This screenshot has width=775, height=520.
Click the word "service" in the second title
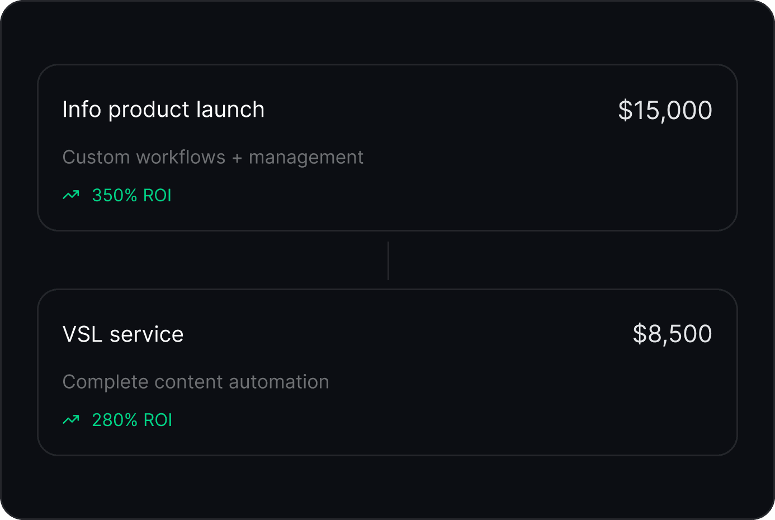pyautogui.click(x=147, y=334)
